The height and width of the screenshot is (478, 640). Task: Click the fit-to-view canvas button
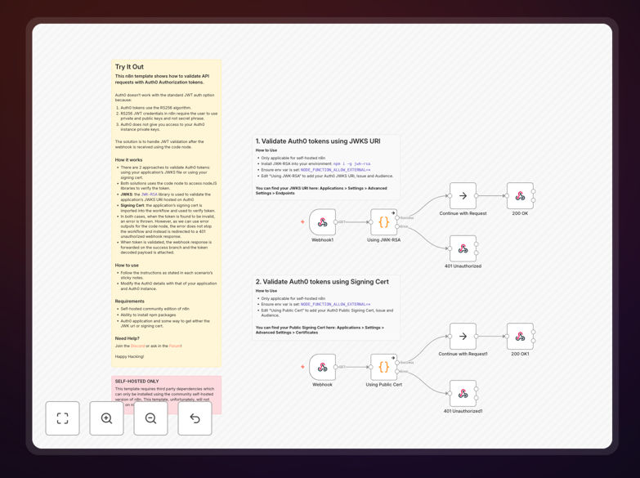[x=62, y=418]
